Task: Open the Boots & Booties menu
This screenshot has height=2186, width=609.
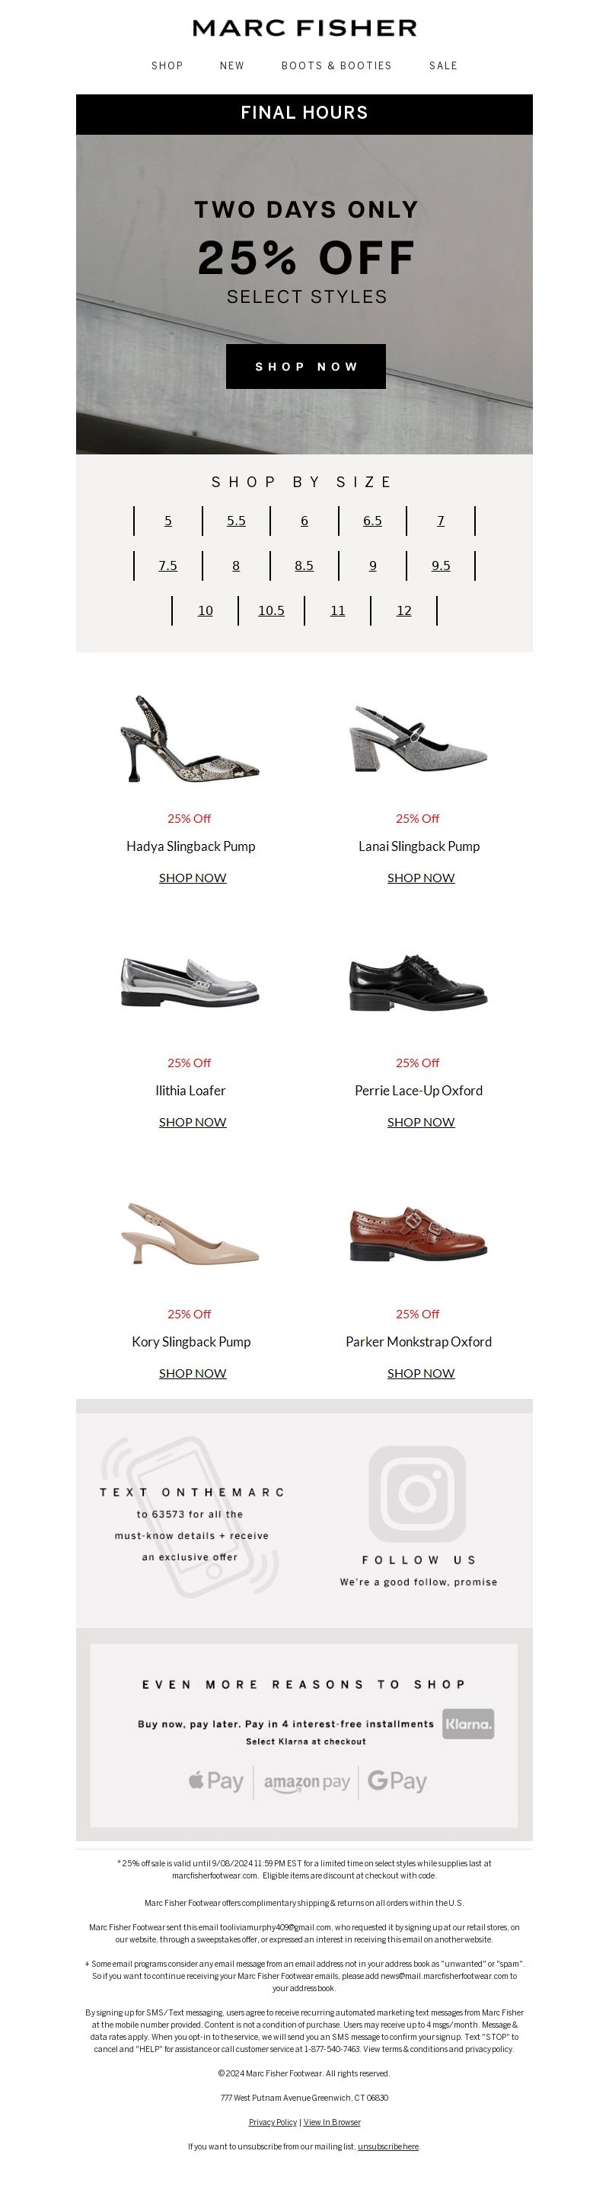Action: click(336, 65)
